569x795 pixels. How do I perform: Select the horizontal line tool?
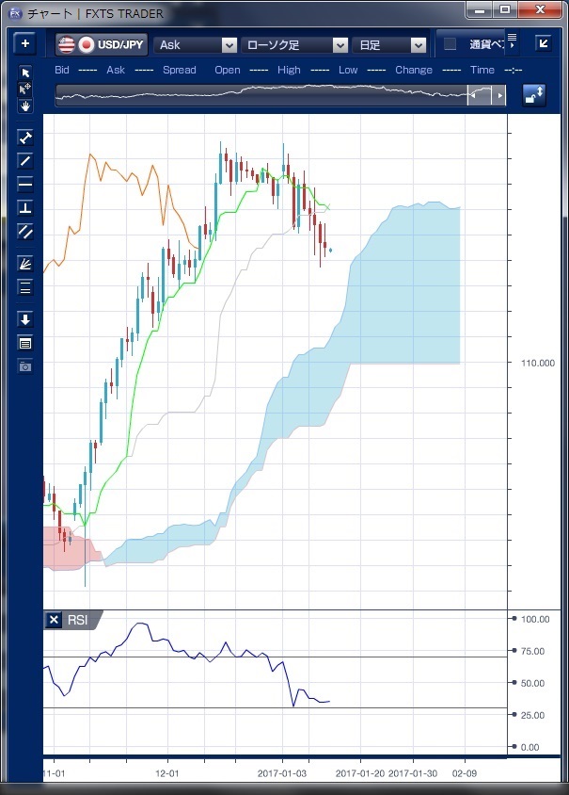click(x=25, y=184)
